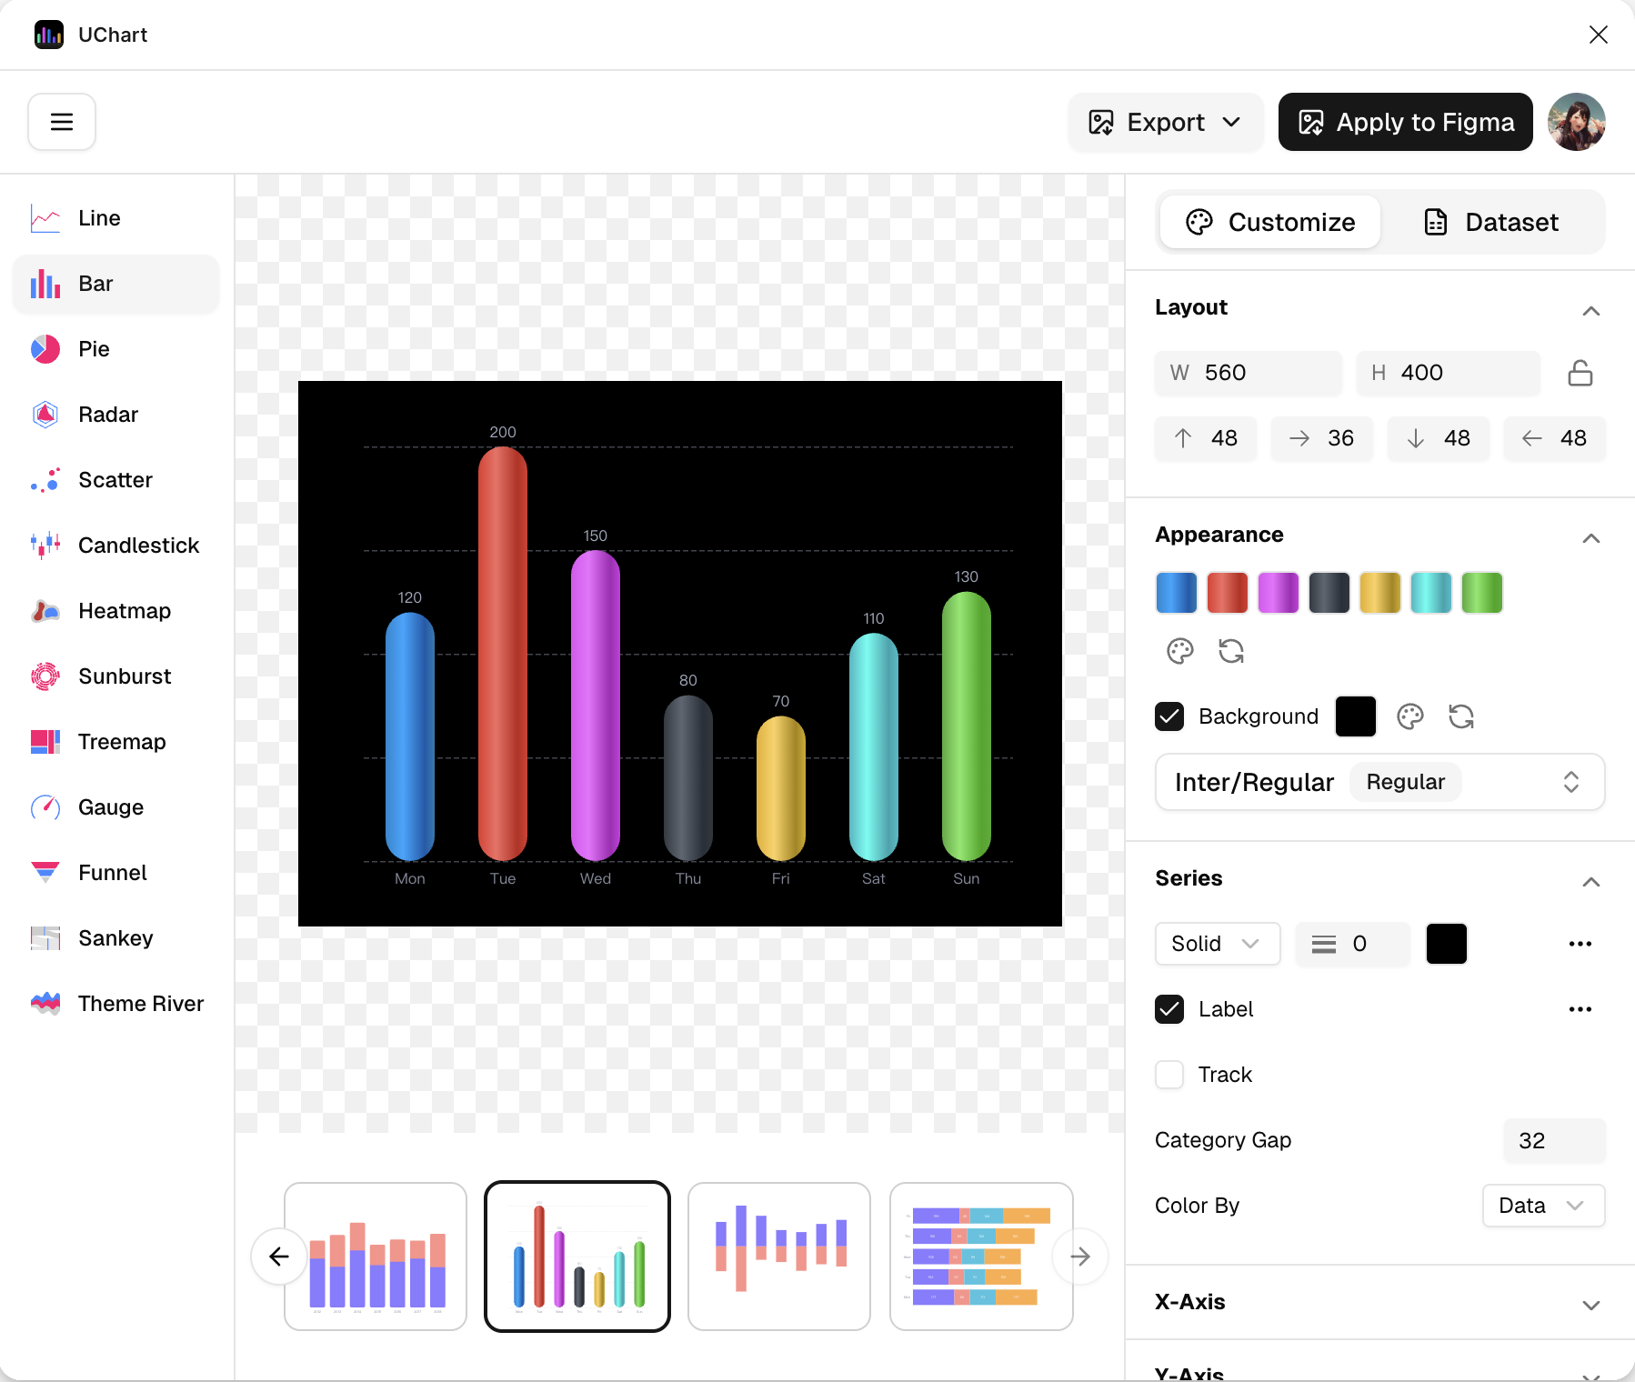Reset the background color

(x=1460, y=716)
